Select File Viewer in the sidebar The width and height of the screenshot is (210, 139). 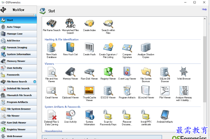[x=18, y=116]
